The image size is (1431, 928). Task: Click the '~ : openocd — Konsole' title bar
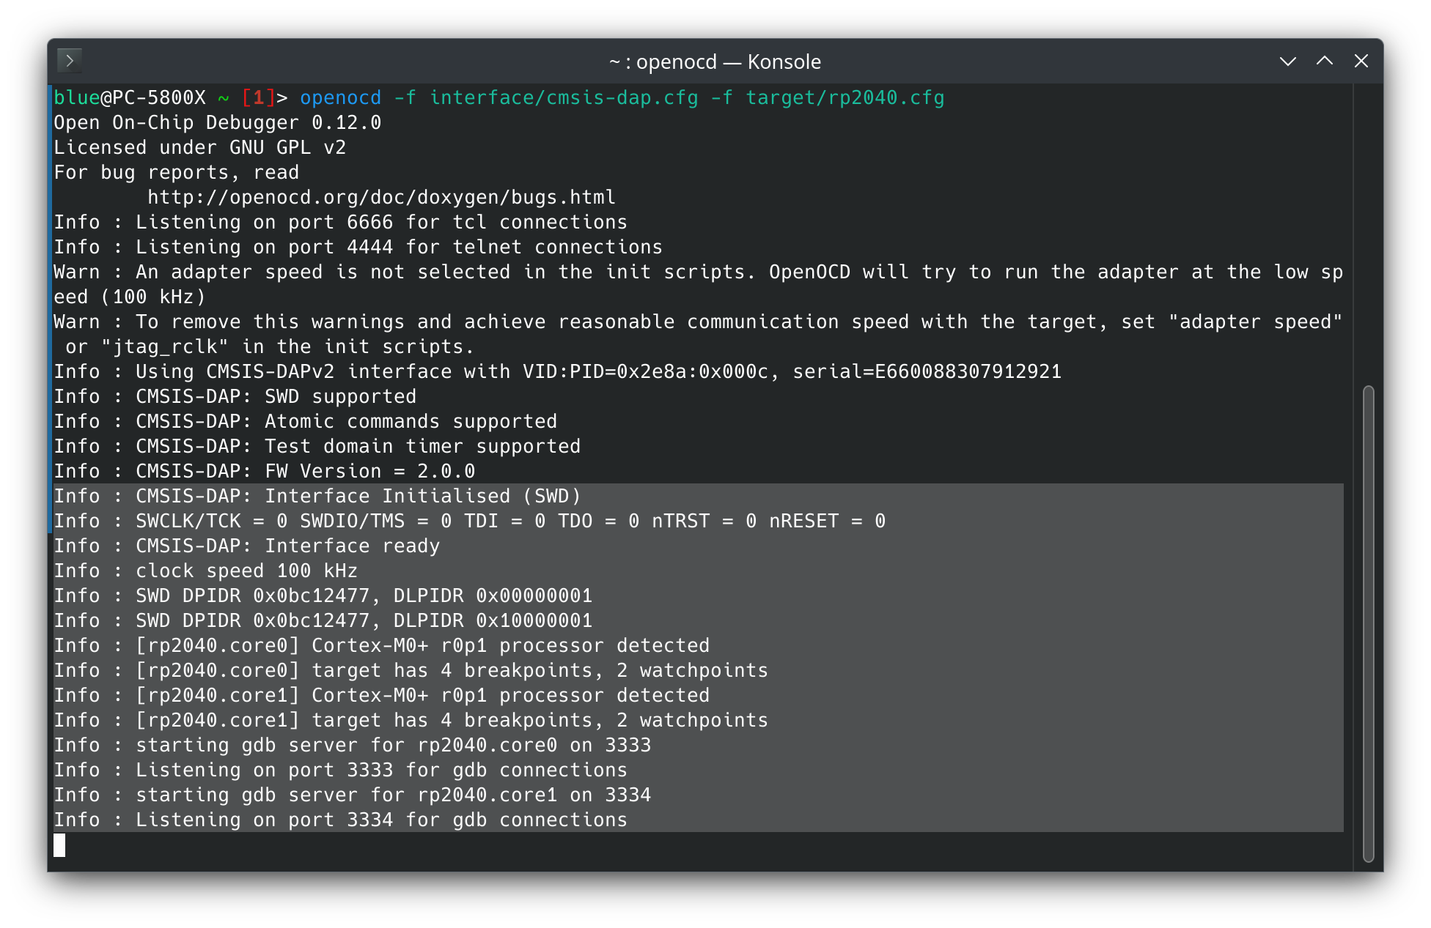click(x=715, y=62)
